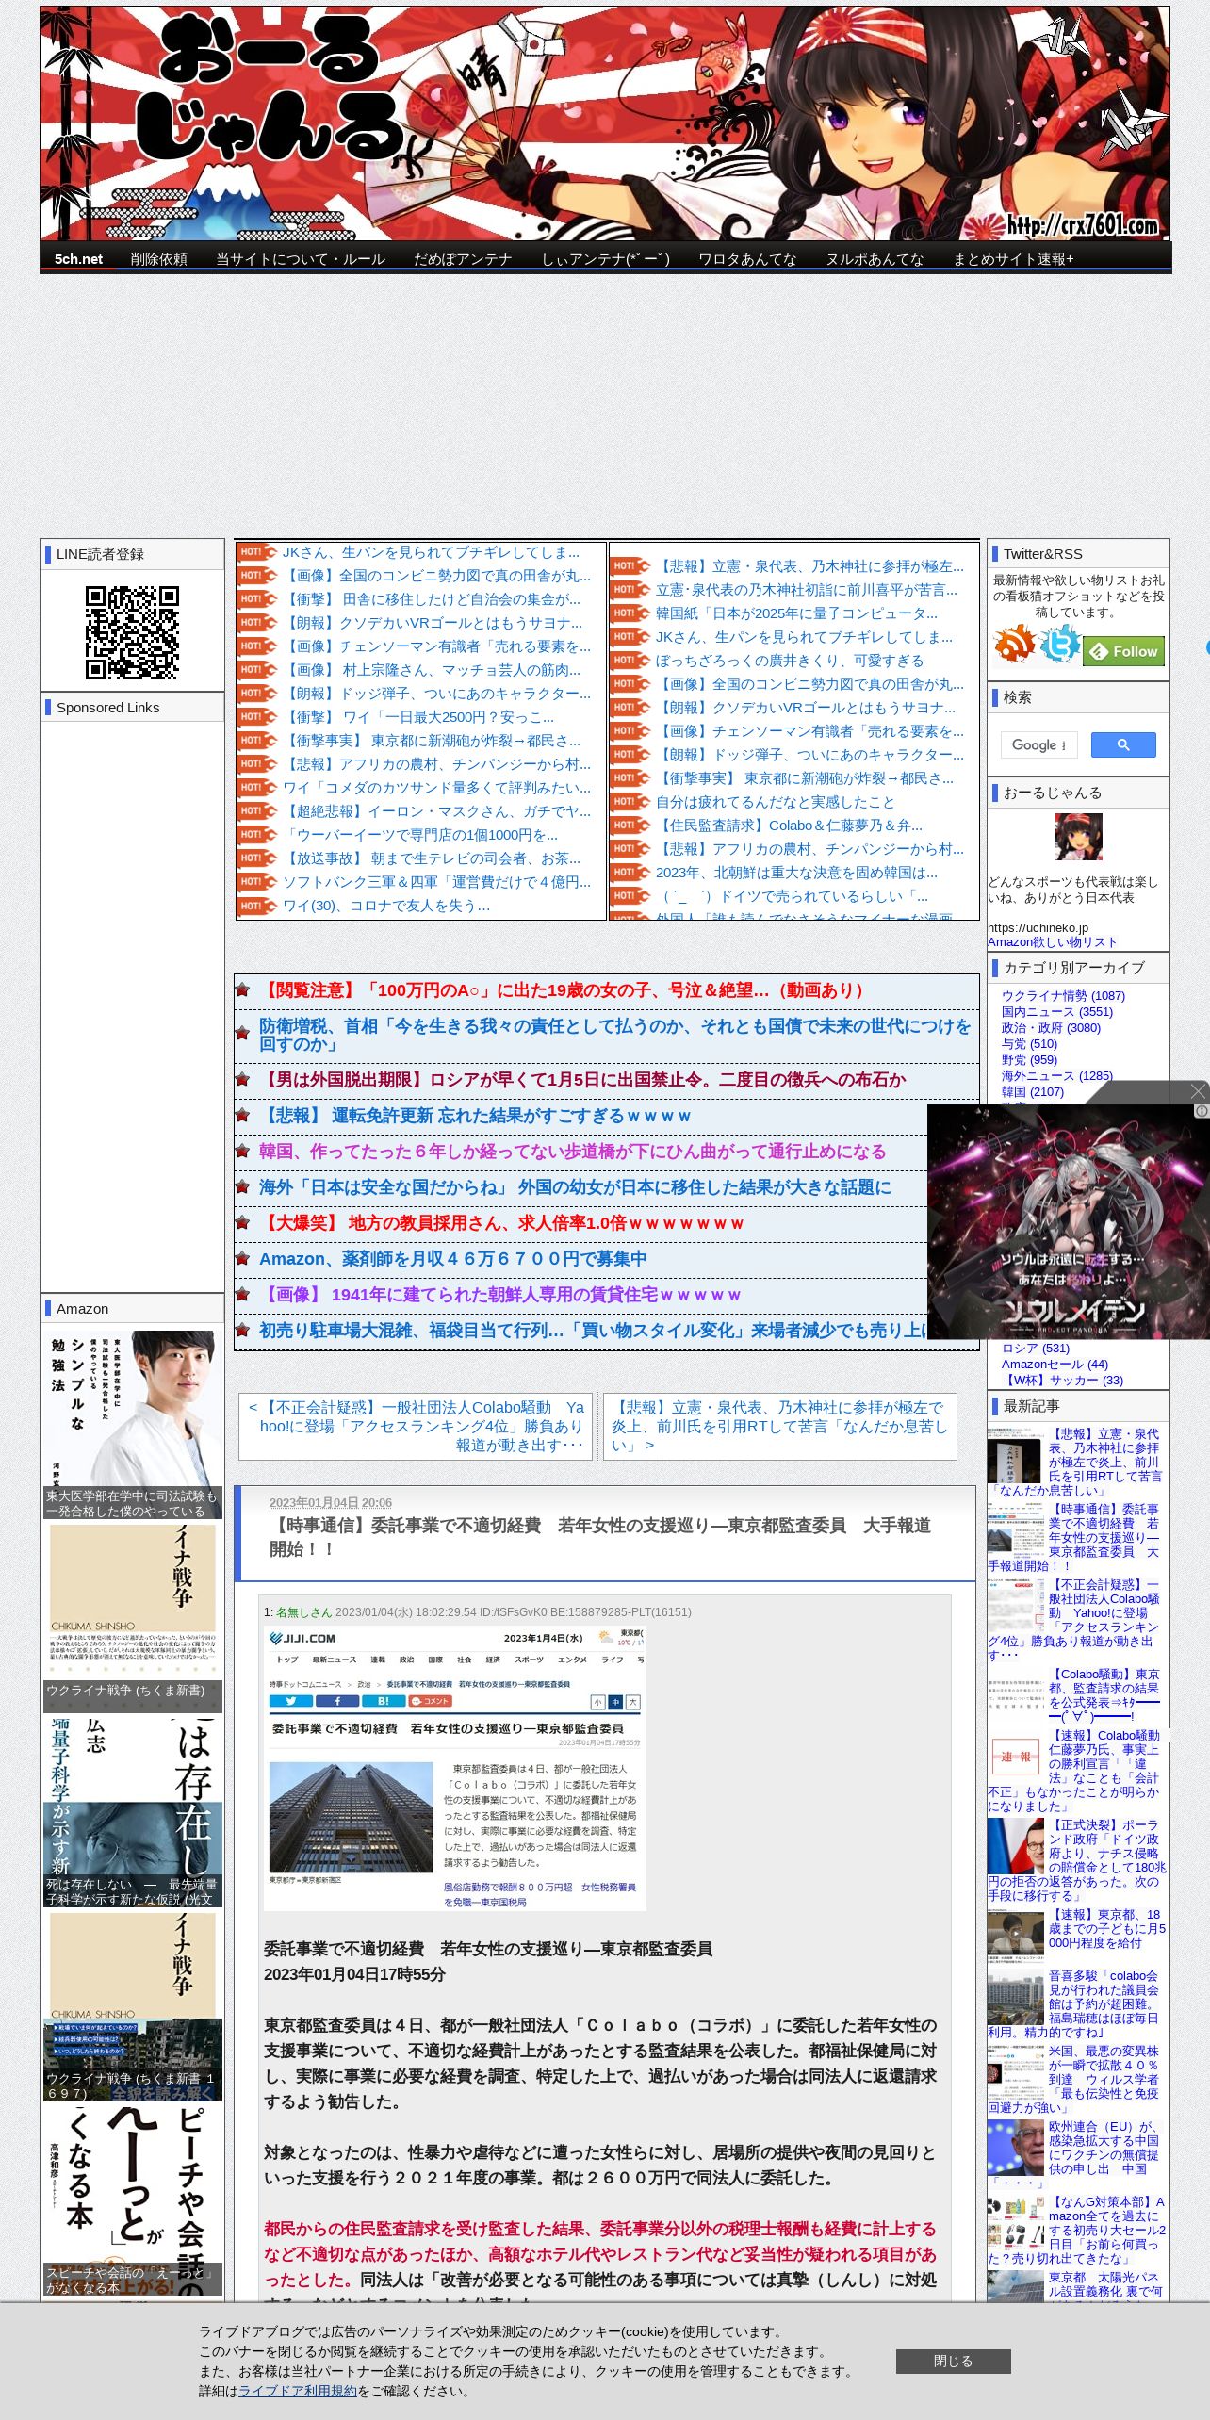
Task: Open article title 【時事通信】委託事業で不適切経費
Action: click(x=599, y=1537)
